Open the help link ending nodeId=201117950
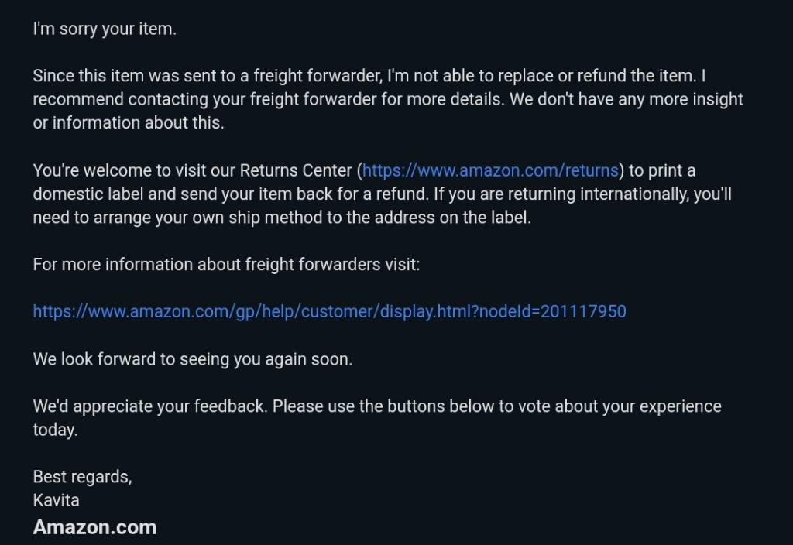The width and height of the screenshot is (793, 545). coord(329,311)
